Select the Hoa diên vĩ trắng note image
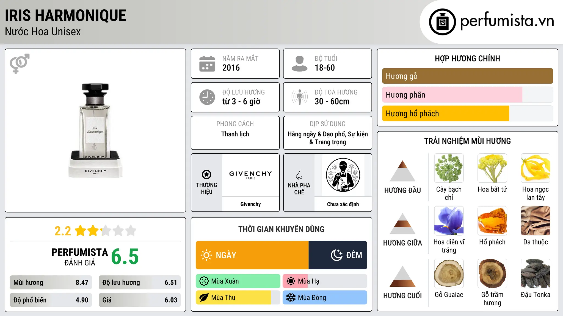Screen dimensions: 563x316 pyautogui.click(x=449, y=221)
